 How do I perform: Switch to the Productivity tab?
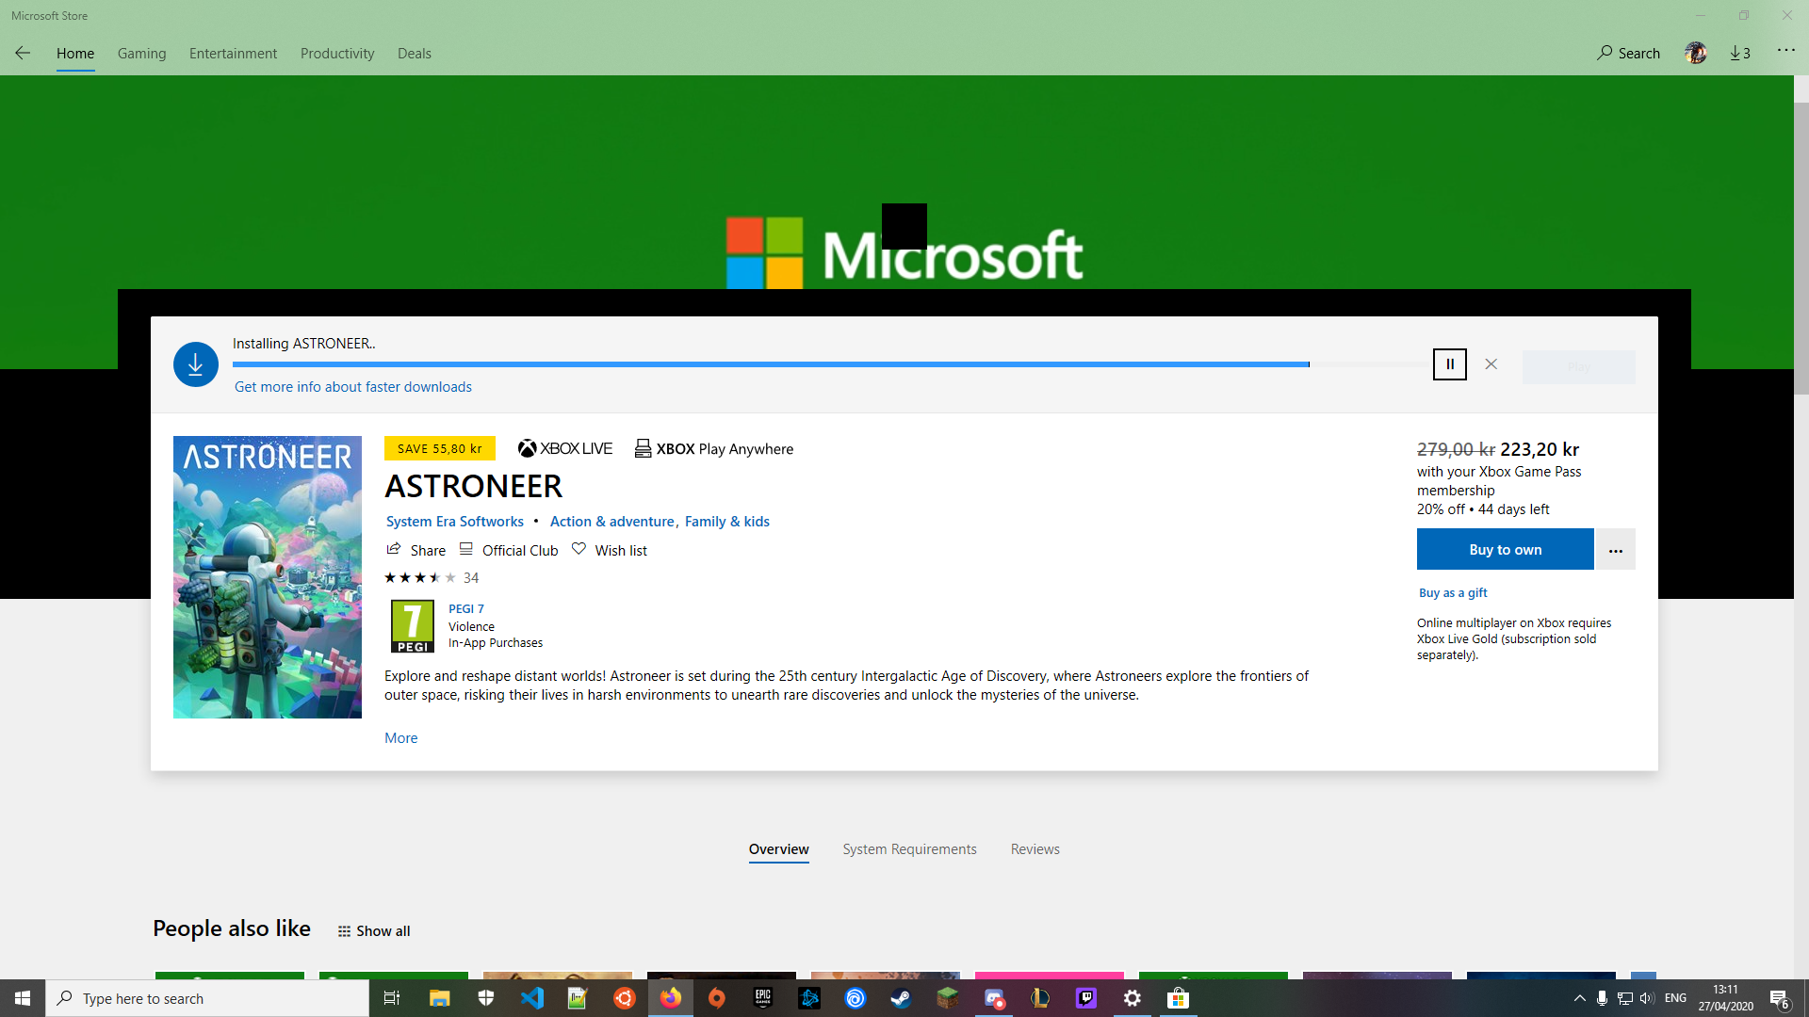tap(337, 53)
